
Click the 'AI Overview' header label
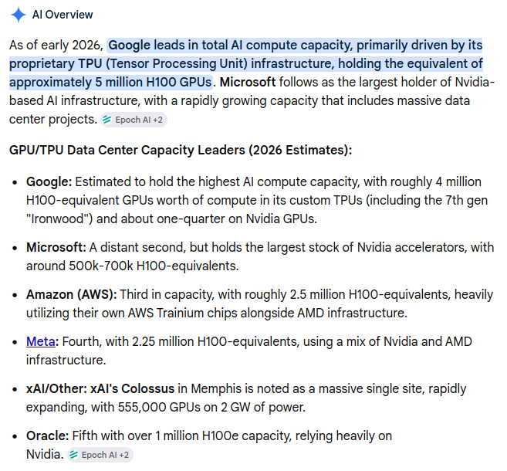63,15
